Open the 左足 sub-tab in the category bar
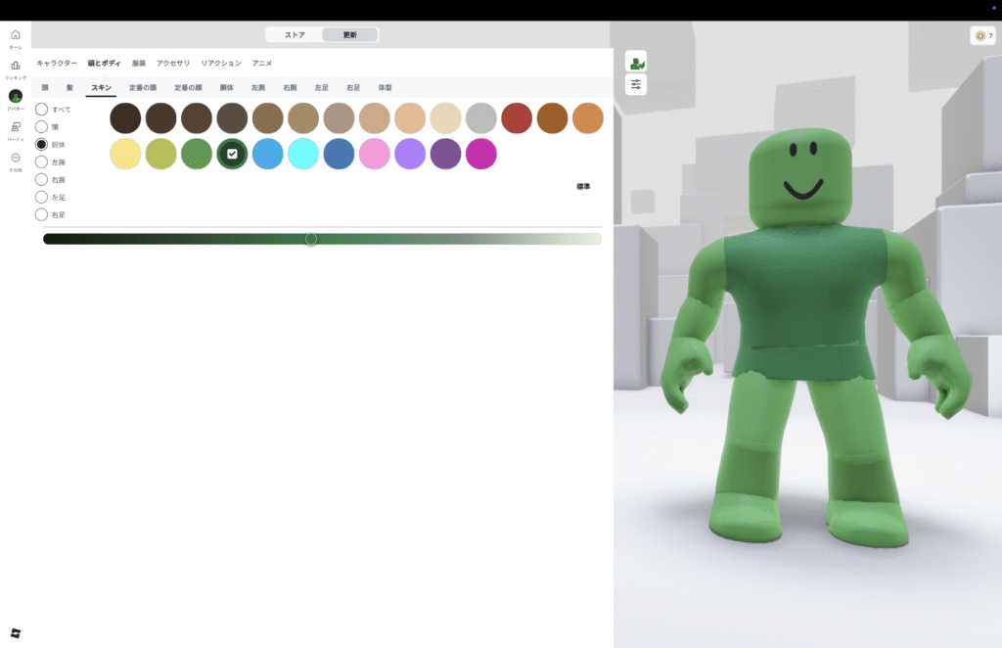 [321, 87]
